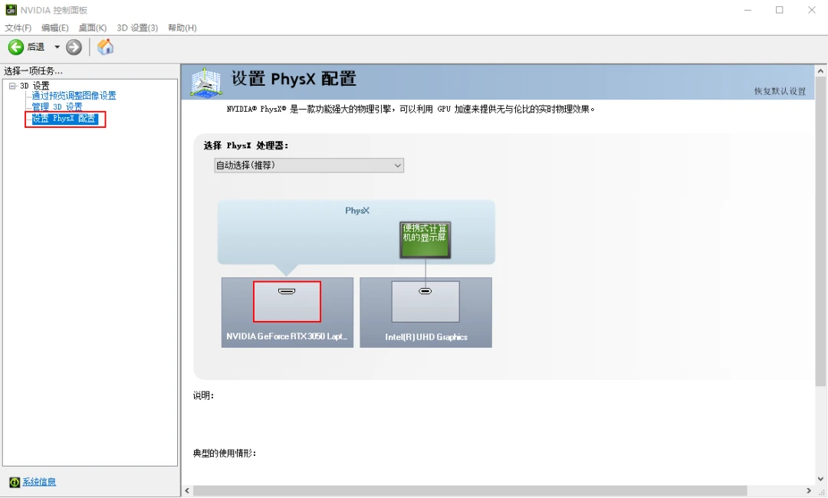
Task: Collapse the 3D 设置 tree node
Action: click(x=12, y=86)
